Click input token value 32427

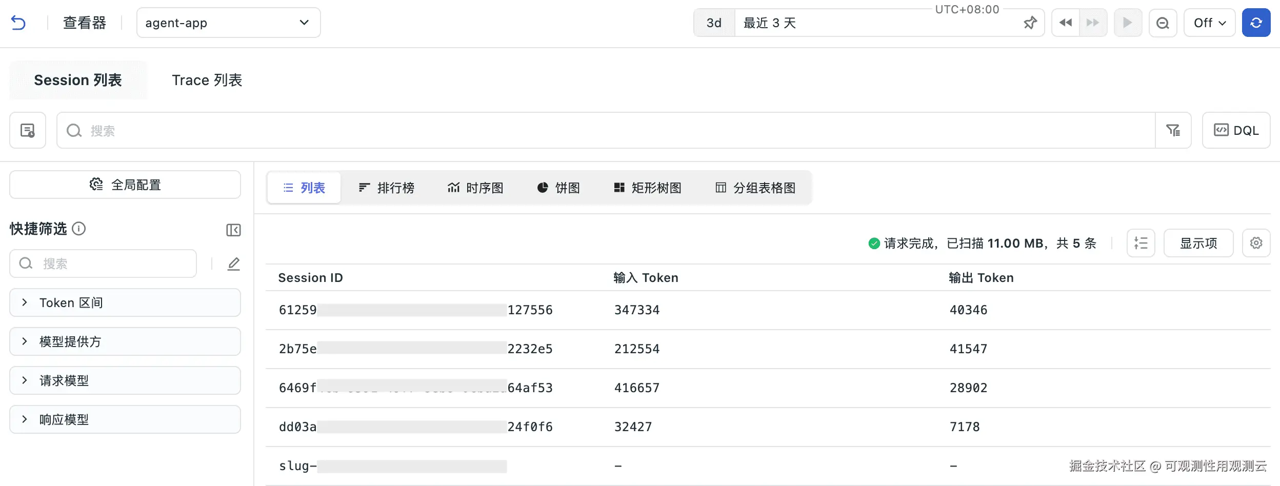633,427
